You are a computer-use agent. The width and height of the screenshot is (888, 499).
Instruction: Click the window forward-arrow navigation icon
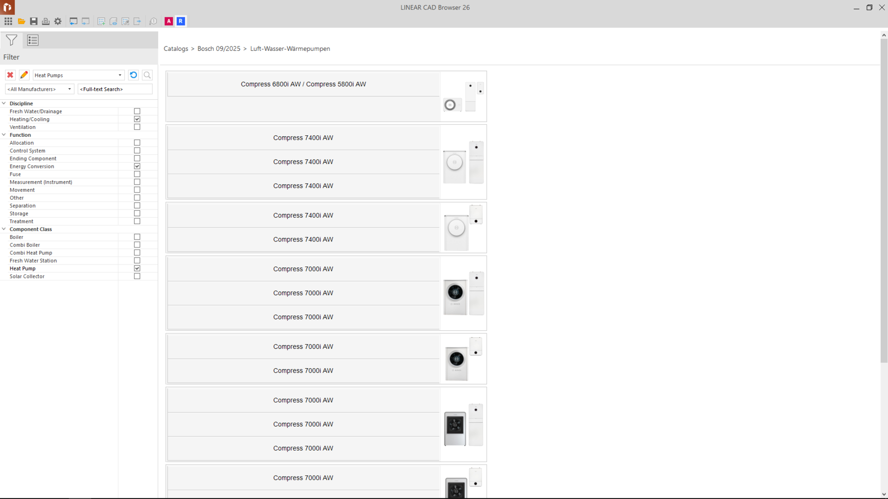coord(86,21)
